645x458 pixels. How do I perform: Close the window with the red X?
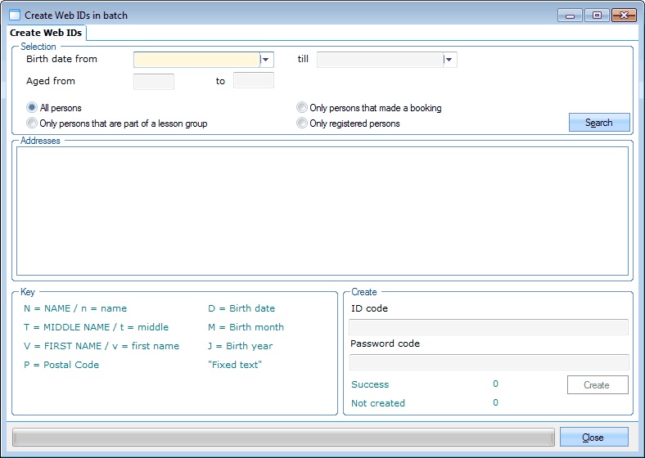pyautogui.click(x=625, y=15)
